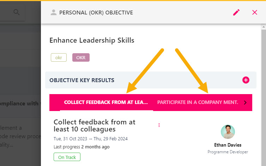This screenshot has height=166, width=266.
Task: Click the On Track status badge
Action: pyautogui.click(x=67, y=157)
